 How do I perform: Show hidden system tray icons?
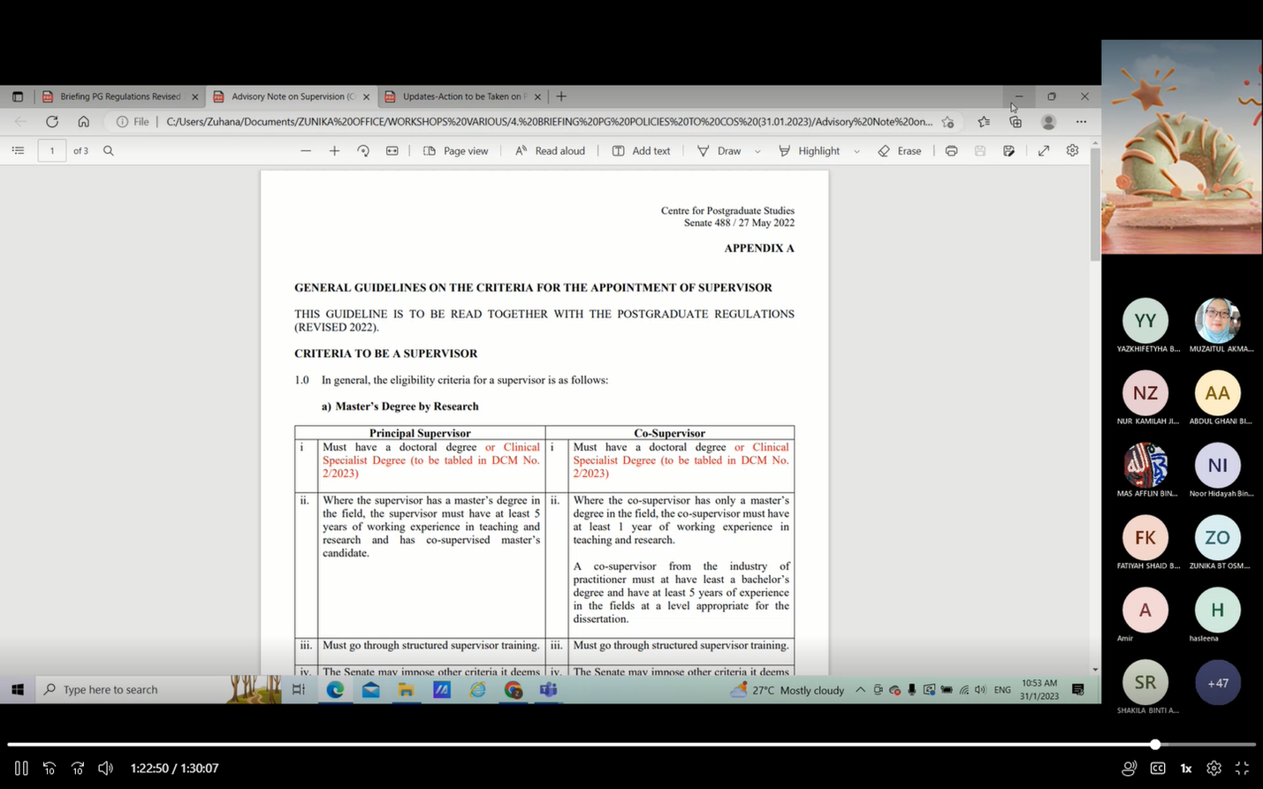point(860,690)
